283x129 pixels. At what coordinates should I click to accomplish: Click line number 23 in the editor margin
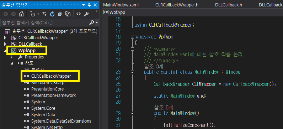pos(118,72)
